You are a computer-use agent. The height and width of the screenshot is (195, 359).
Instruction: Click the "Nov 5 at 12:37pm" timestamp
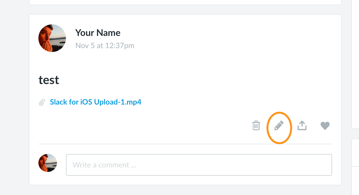pyautogui.click(x=105, y=46)
